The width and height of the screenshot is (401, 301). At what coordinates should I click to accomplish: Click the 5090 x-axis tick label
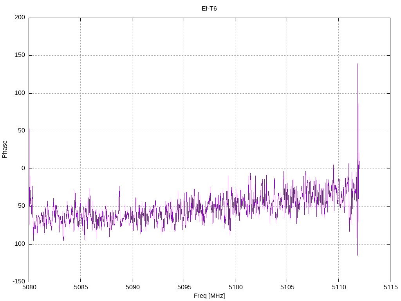[132, 288]
